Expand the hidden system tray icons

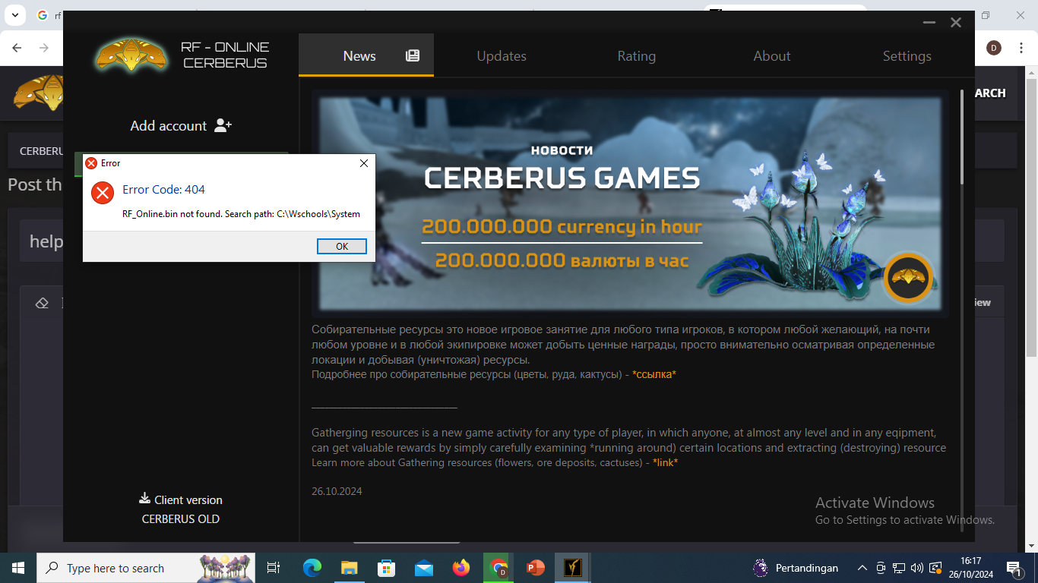coord(862,568)
